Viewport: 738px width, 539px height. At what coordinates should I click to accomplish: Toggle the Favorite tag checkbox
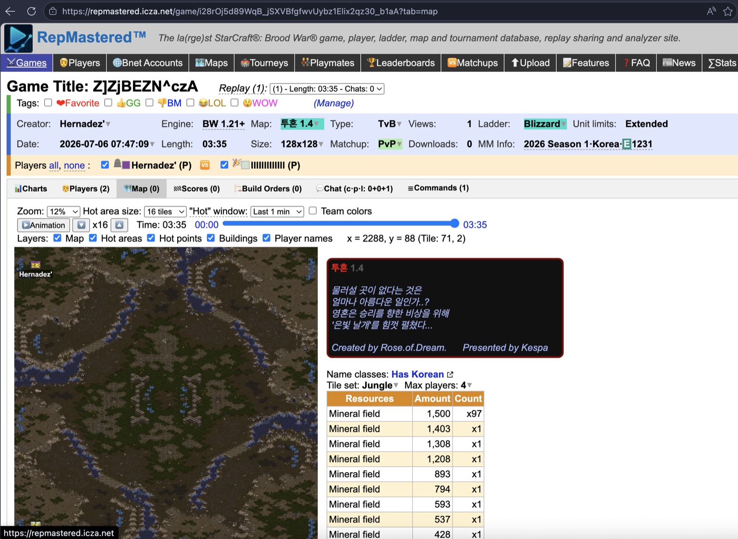coord(48,103)
